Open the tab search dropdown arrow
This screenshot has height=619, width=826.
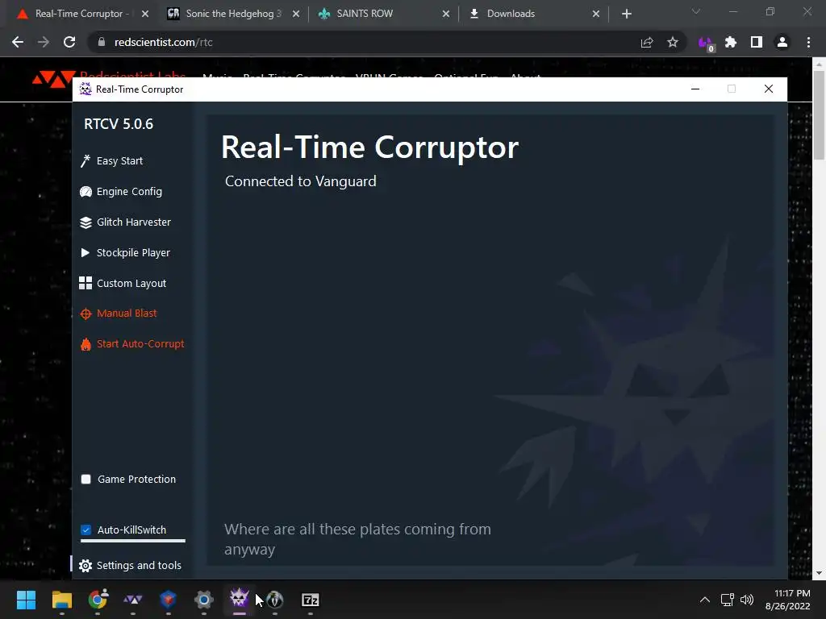696,11
